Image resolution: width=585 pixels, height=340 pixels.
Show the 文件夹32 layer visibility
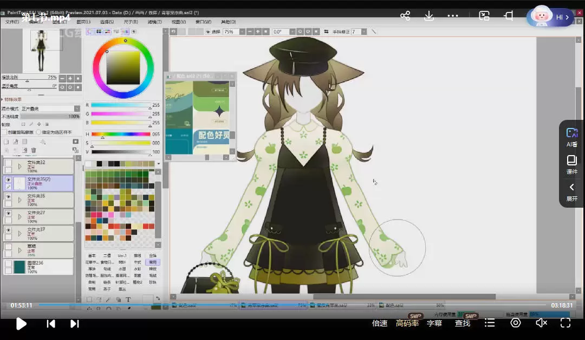[8, 163]
